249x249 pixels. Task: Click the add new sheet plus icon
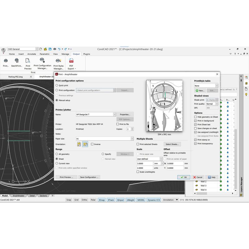pos(53,195)
